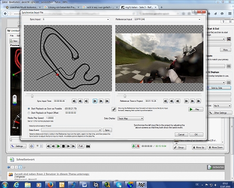Jump Sync Input back by the largest step
Screen dimensions: 234x188
coord(74,101)
